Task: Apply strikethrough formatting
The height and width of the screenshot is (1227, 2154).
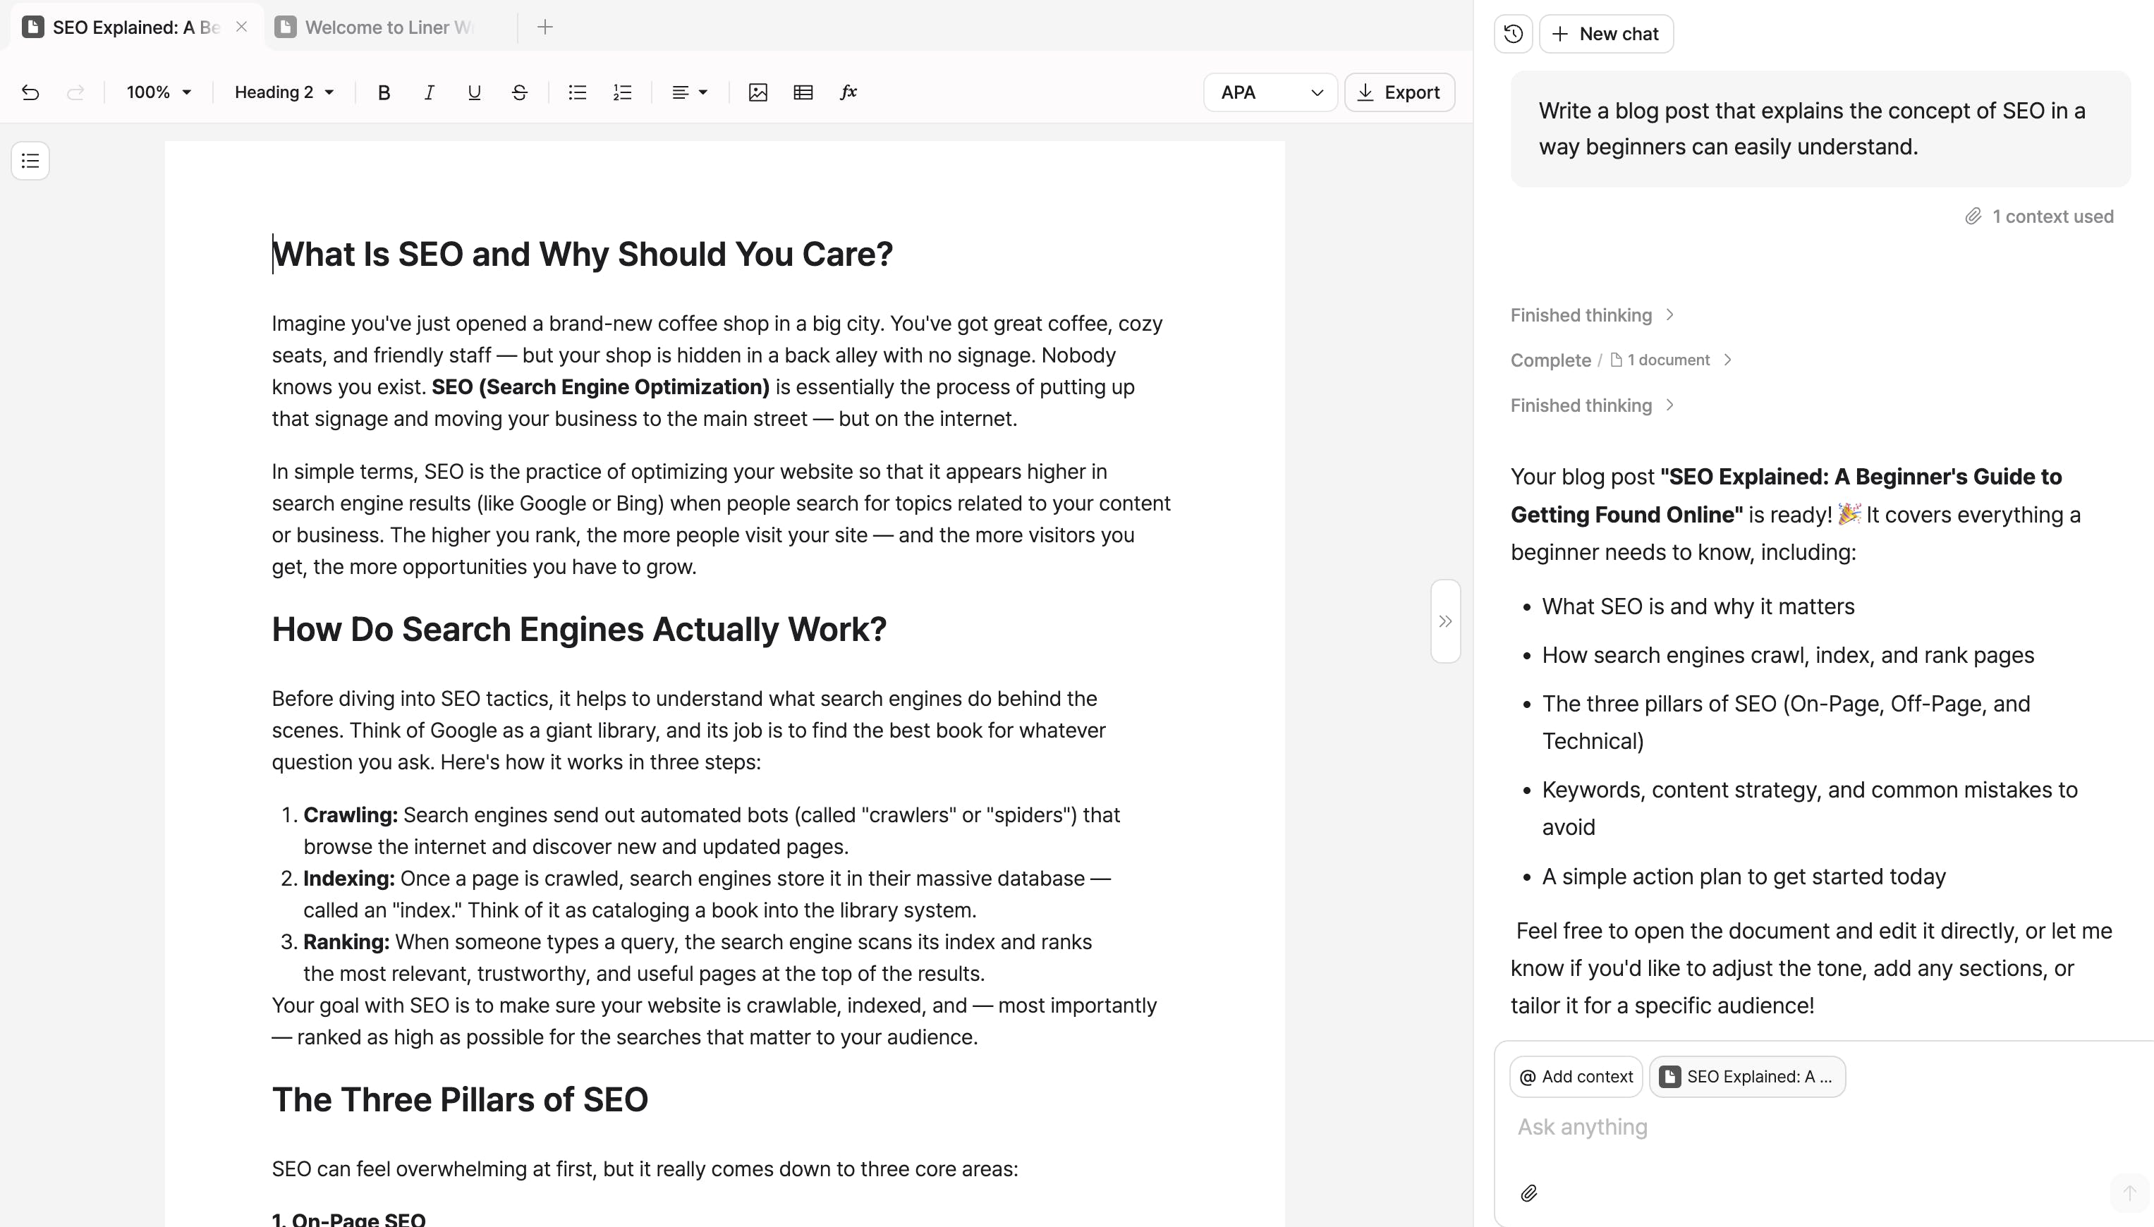Action: pyautogui.click(x=519, y=92)
